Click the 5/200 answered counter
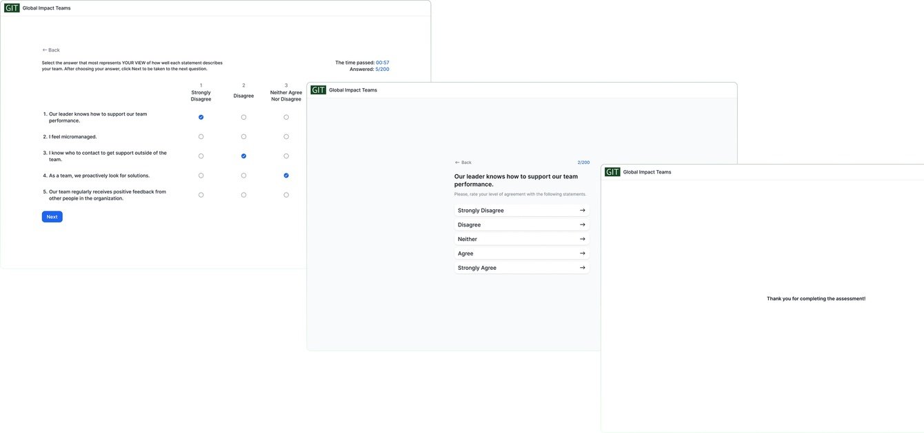The width and height of the screenshot is (924, 433). click(x=382, y=69)
